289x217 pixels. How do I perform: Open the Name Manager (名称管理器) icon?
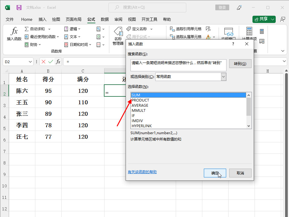(x=118, y=36)
